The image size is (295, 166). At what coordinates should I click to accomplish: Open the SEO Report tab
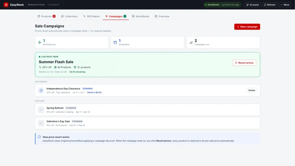tap(91, 16)
